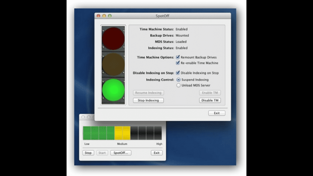Click Start in the meter window
This screenshot has width=313, height=176.
[102, 153]
